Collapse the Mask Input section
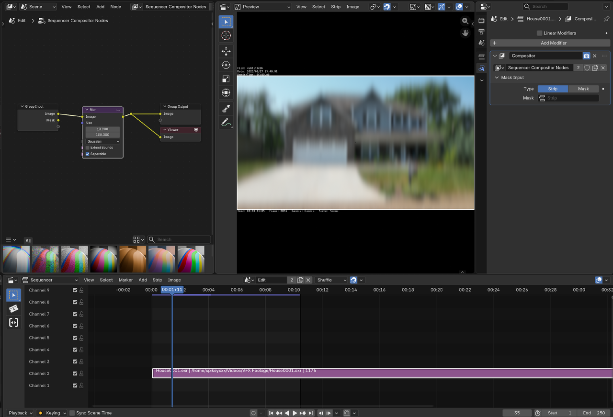The width and height of the screenshot is (613, 417). click(x=497, y=78)
